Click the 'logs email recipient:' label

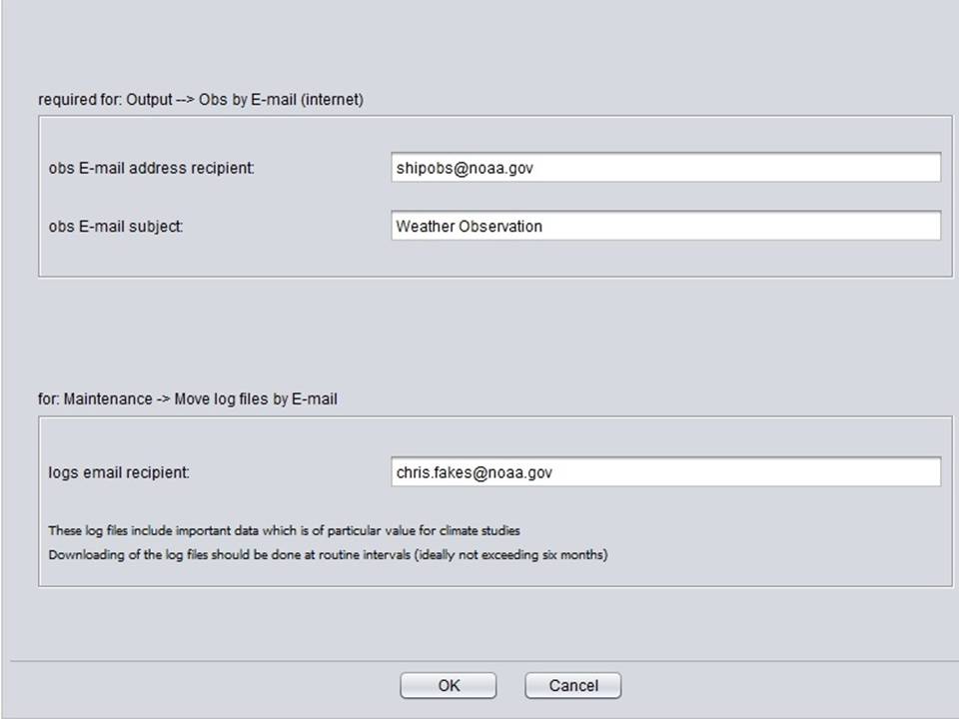click(119, 472)
